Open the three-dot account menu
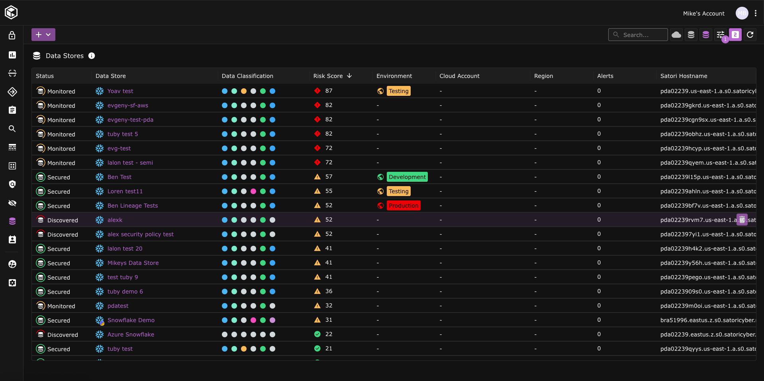The height and width of the screenshot is (381, 764). (755, 13)
